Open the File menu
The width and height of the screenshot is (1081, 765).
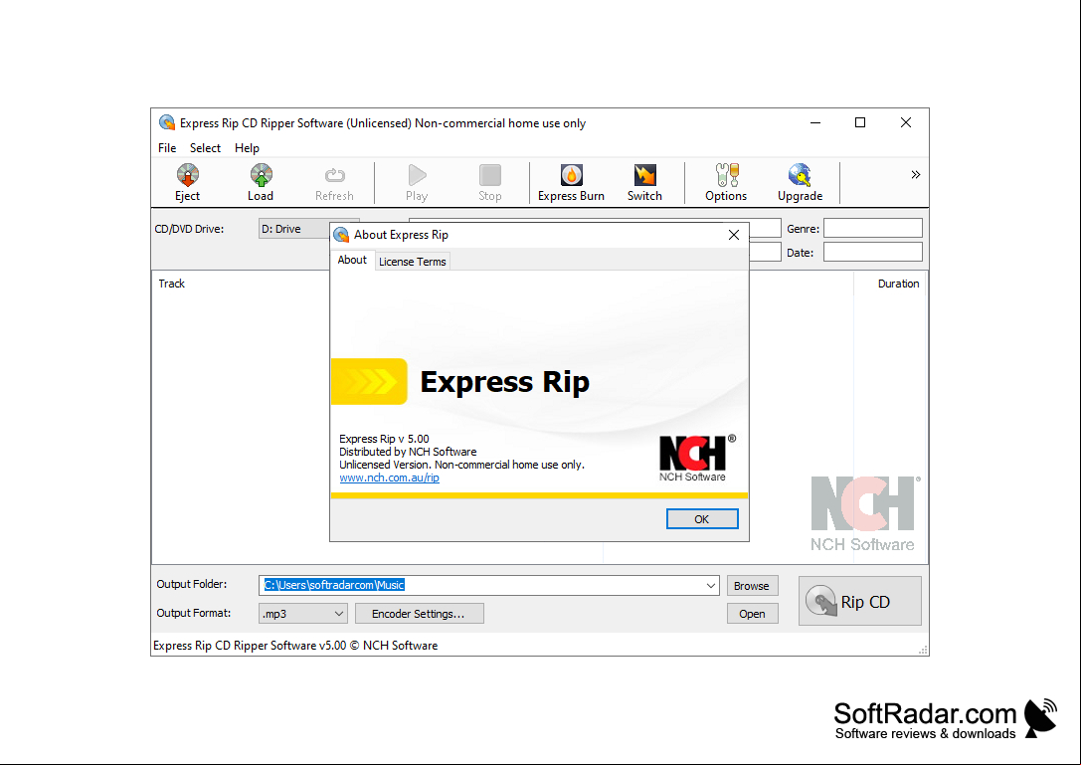(167, 147)
